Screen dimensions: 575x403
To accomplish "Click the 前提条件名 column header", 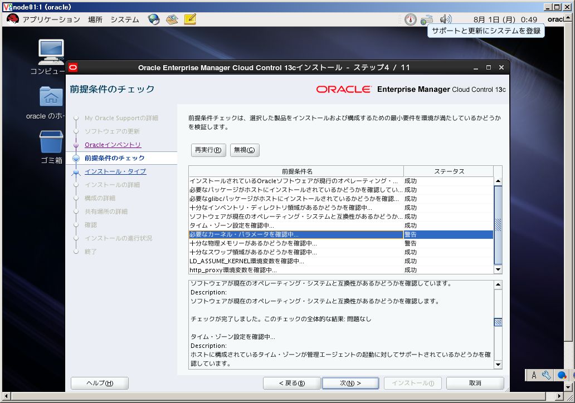I will point(296,171).
